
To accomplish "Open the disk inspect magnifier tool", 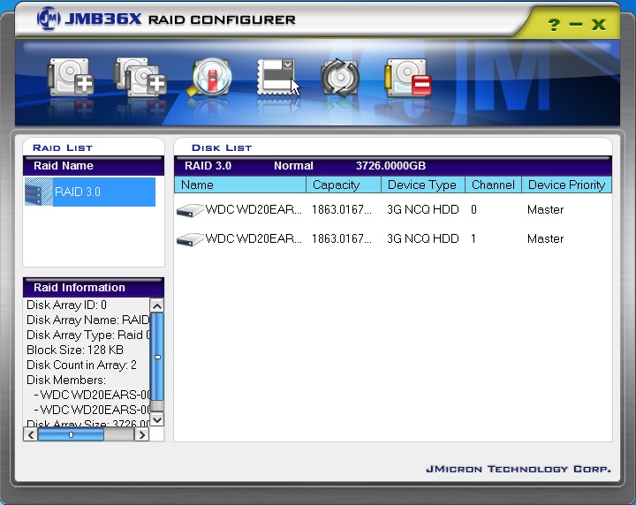I will [x=209, y=77].
